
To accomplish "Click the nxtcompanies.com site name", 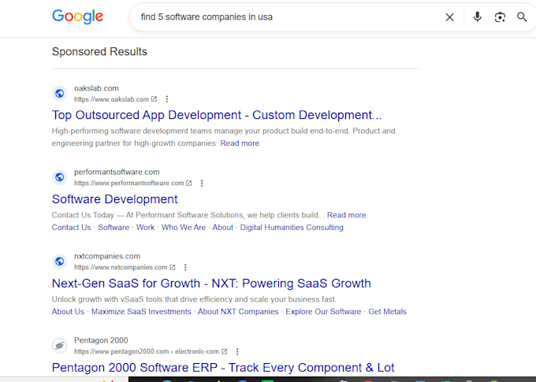I will point(107,256).
